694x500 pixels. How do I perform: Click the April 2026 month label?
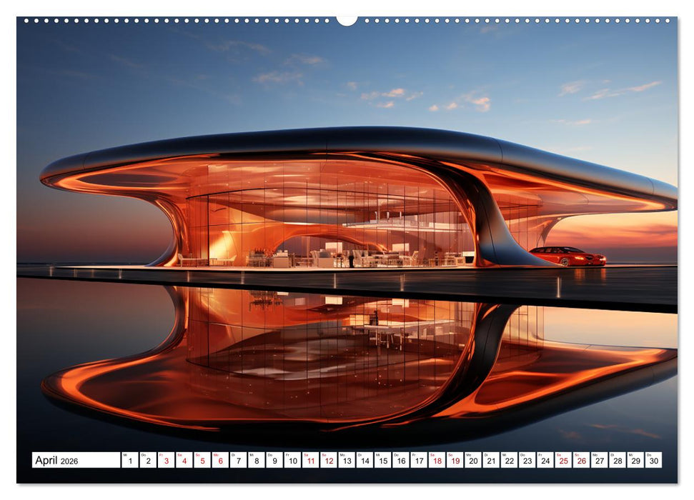coord(57,459)
